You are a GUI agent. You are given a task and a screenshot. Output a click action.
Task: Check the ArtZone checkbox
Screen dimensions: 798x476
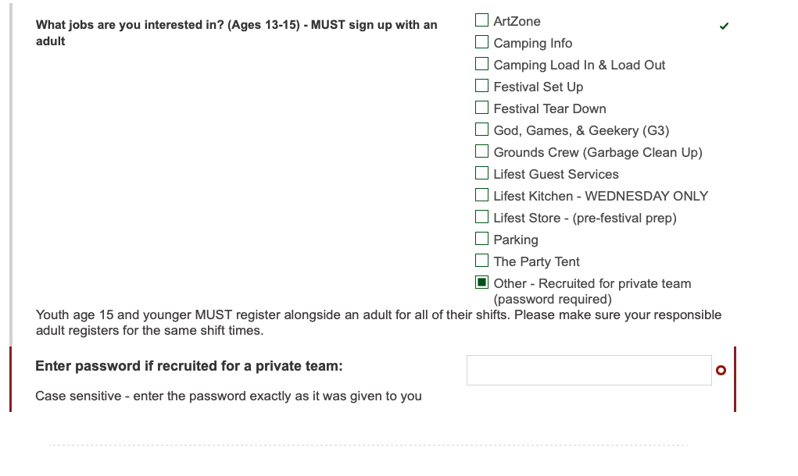point(481,20)
